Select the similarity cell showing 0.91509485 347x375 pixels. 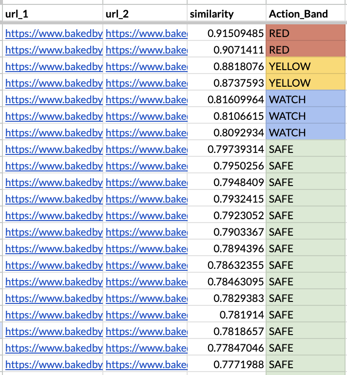pos(235,33)
